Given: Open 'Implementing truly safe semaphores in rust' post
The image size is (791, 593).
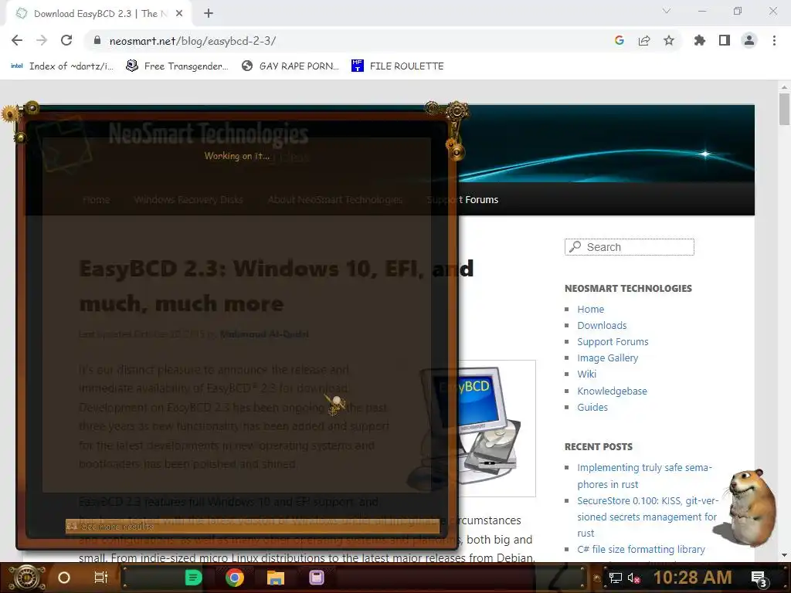Looking at the screenshot, I should pyautogui.click(x=645, y=476).
